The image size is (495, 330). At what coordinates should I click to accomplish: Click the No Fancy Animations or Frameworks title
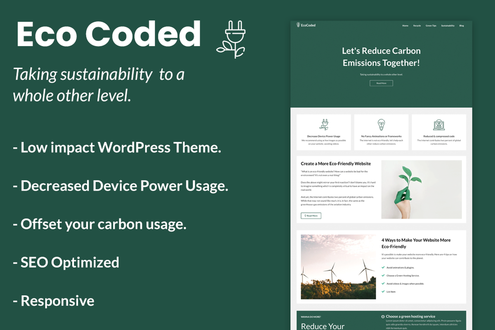point(381,136)
